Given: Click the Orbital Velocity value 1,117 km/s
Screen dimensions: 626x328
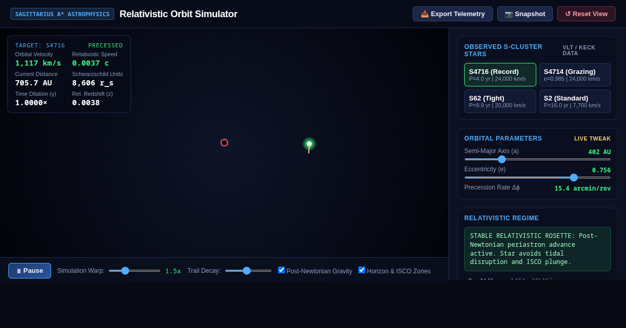Looking at the screenshot, I should coord(38,63).
